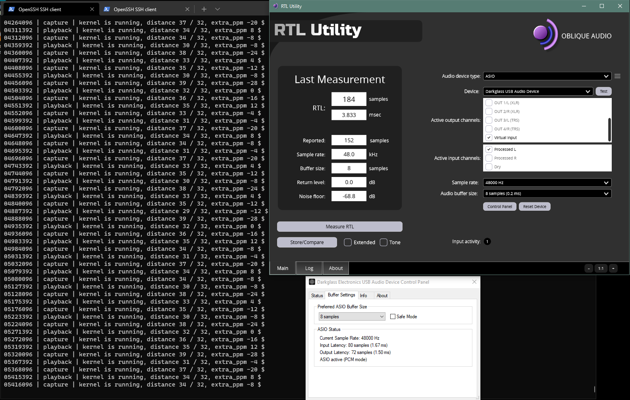
Task: Click the Sample rate field 48.0
Action: (349, 154)
